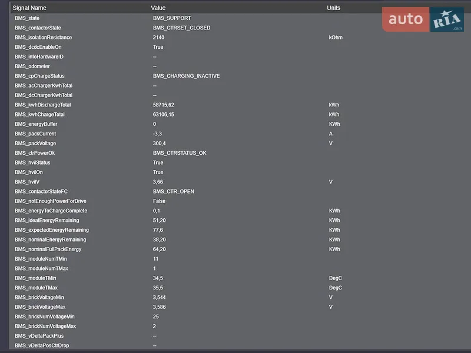
Task: Select the BMS_dcChargerKwhTotal signal name
Action: (44, 95)
